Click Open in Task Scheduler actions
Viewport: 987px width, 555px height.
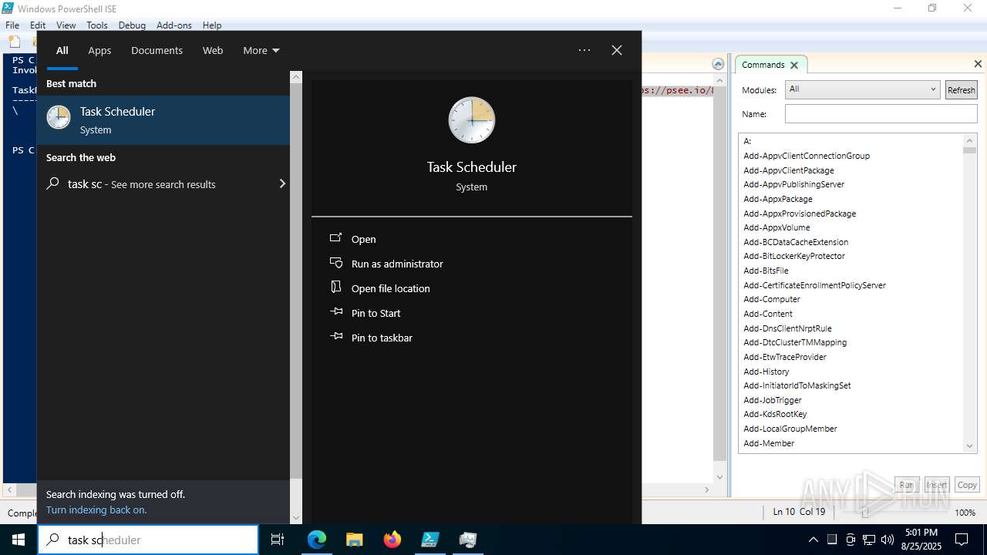pos(364,239)
